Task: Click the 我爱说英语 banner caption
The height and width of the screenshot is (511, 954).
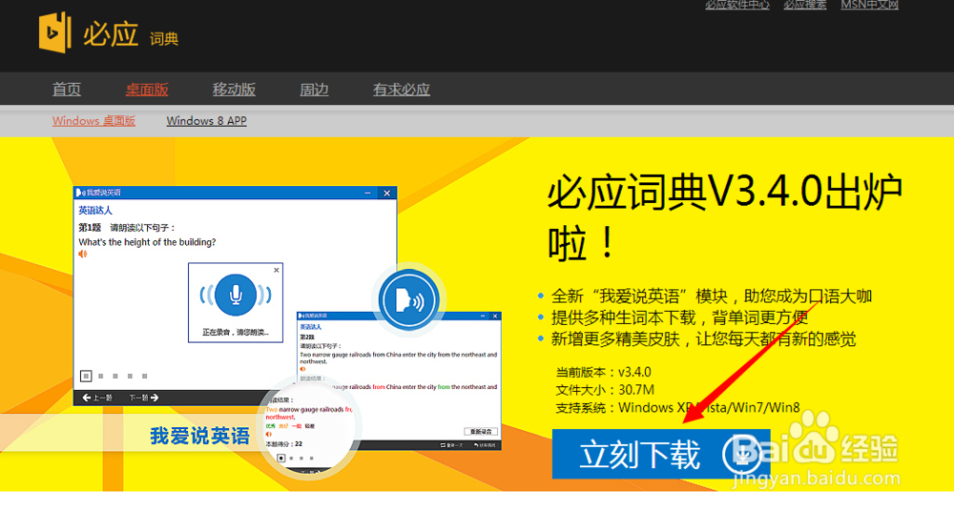Action: (199, 436)
